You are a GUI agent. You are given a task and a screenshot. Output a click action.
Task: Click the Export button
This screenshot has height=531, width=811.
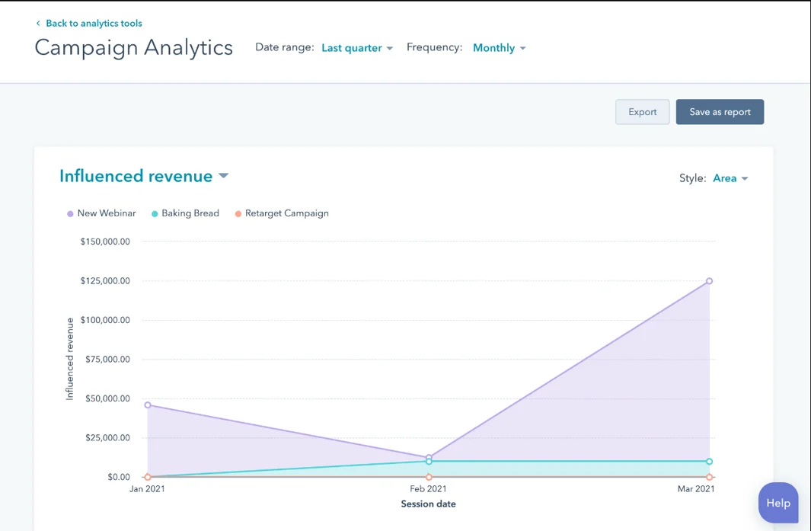pyautogui.click(x=642, y=111)
